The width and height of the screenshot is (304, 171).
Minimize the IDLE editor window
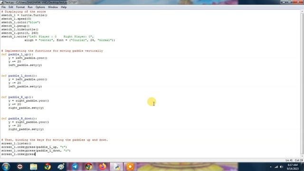click(x=284, y=2)
